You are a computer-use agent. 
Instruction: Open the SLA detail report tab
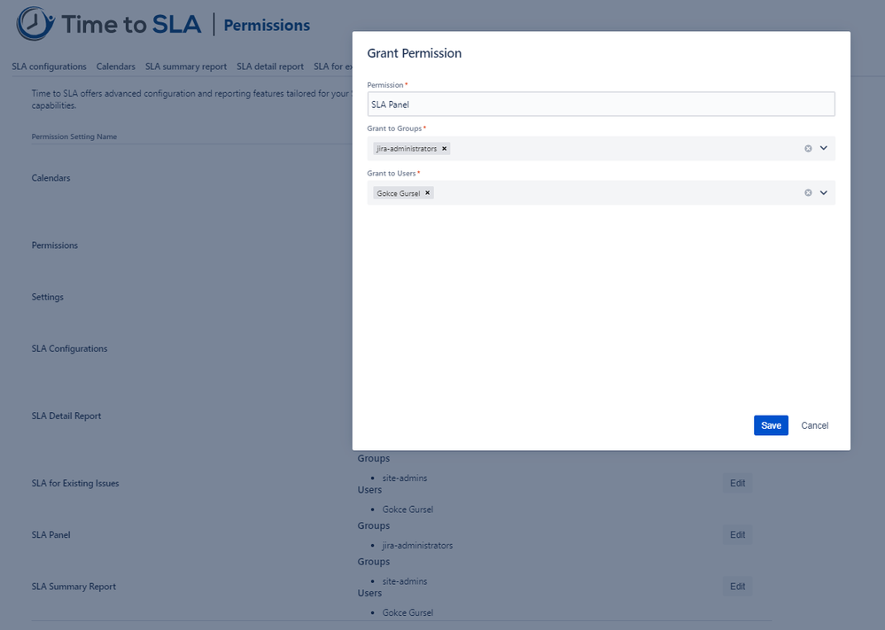tap(270, 66)
